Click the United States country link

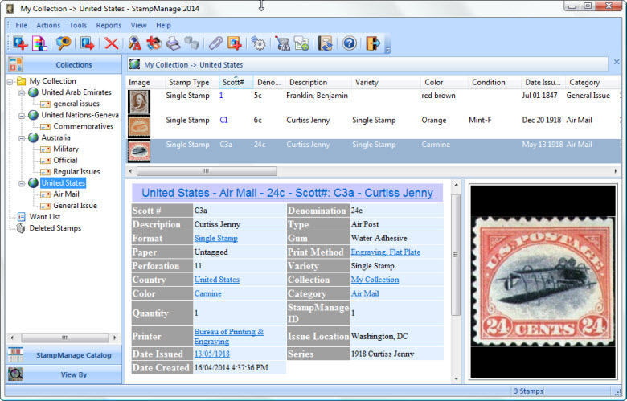coord(217,280)
